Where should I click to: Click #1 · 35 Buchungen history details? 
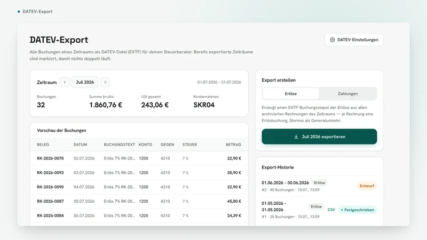click(x=290, y=217)
